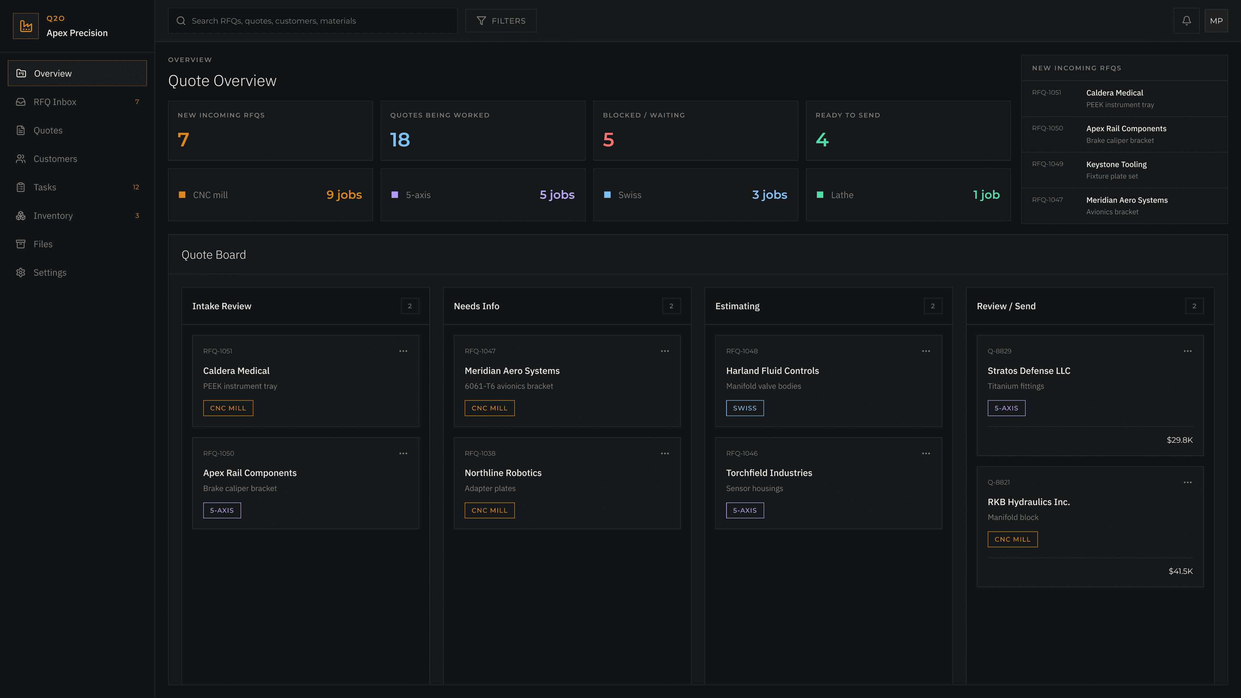
Task: Open more options on Caldera Medical card
Action: click(403, 351)
